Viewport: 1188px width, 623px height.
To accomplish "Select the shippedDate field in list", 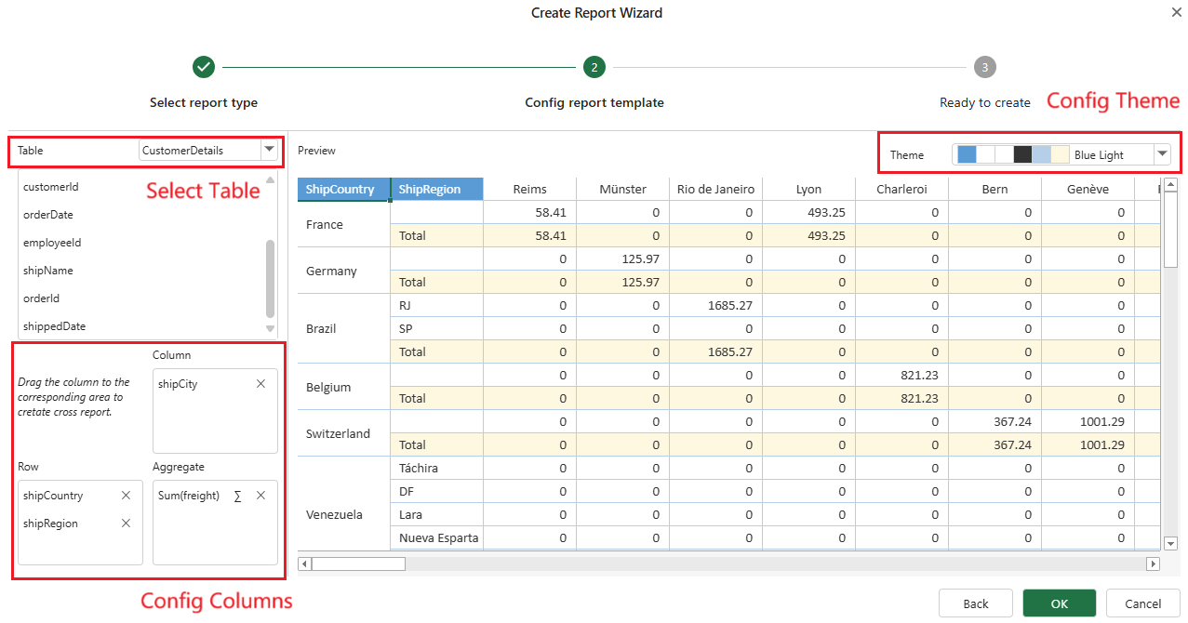I will point(54,326).
